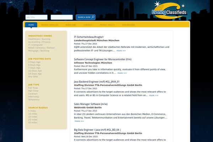Image resolution: width=213 pixels, height=142 pixels.
Task: Click 'Landeshauptstadt München München' company text
Action: click(97, 40)
